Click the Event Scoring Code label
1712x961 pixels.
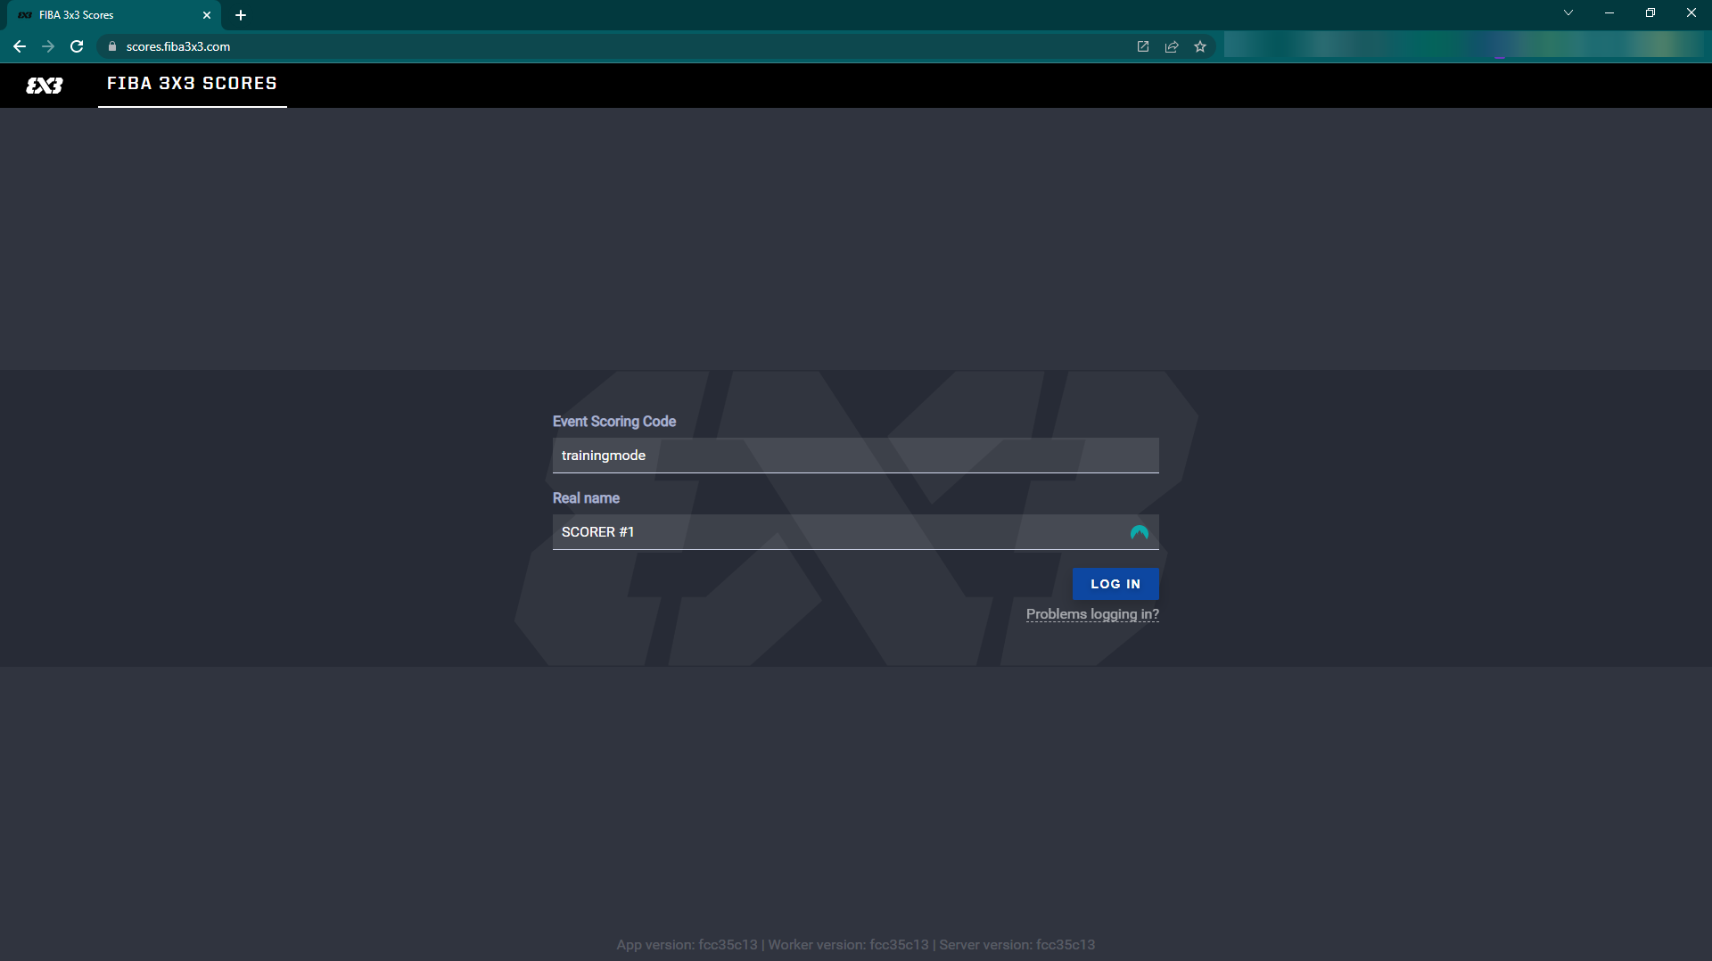tap(614, 422)
